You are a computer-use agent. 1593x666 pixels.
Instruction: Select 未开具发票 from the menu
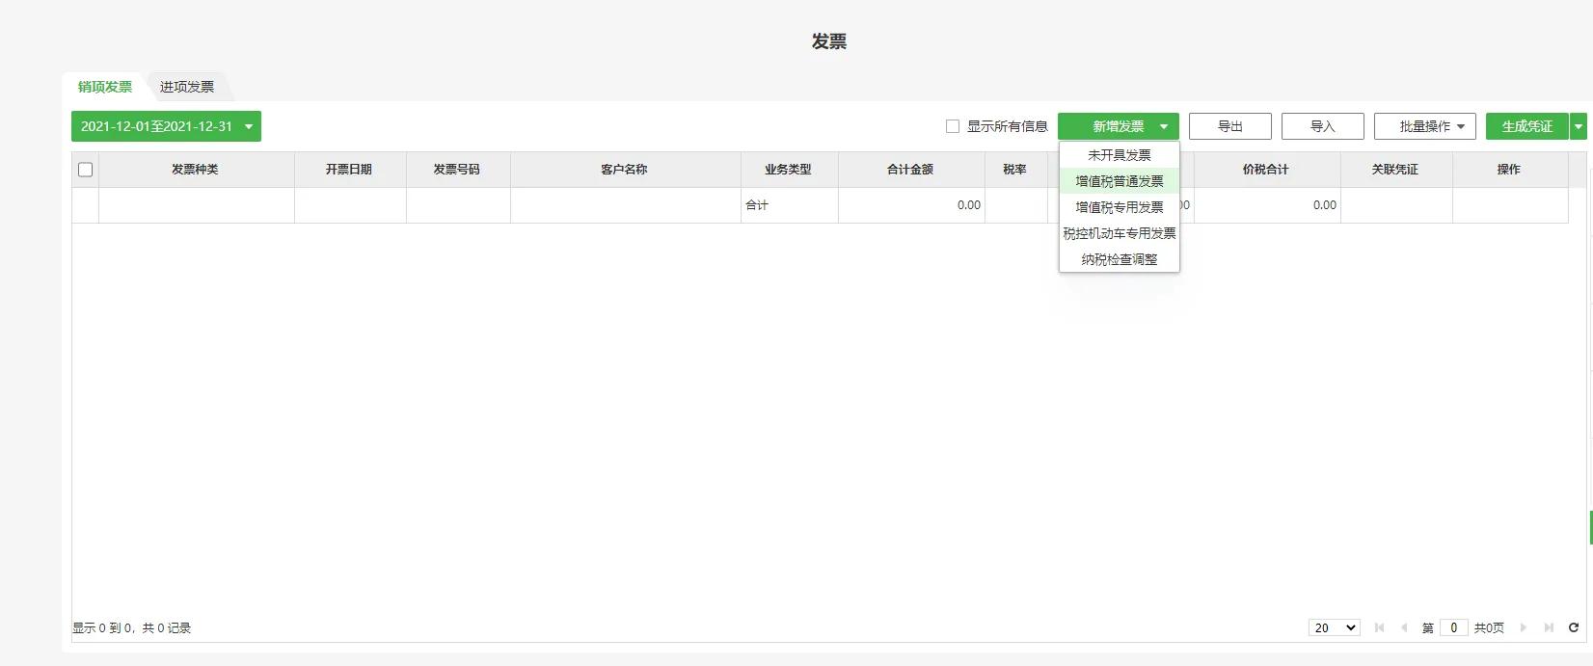[1119, 155]
